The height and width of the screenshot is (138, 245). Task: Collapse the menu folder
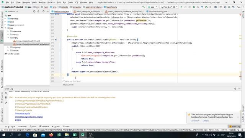pos(8,38)
